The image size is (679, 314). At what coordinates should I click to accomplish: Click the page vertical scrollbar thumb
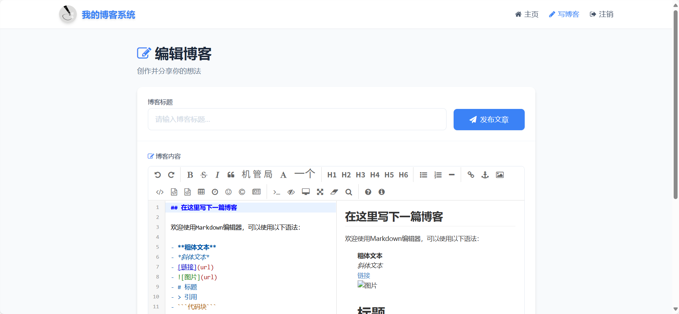point(675,105)
